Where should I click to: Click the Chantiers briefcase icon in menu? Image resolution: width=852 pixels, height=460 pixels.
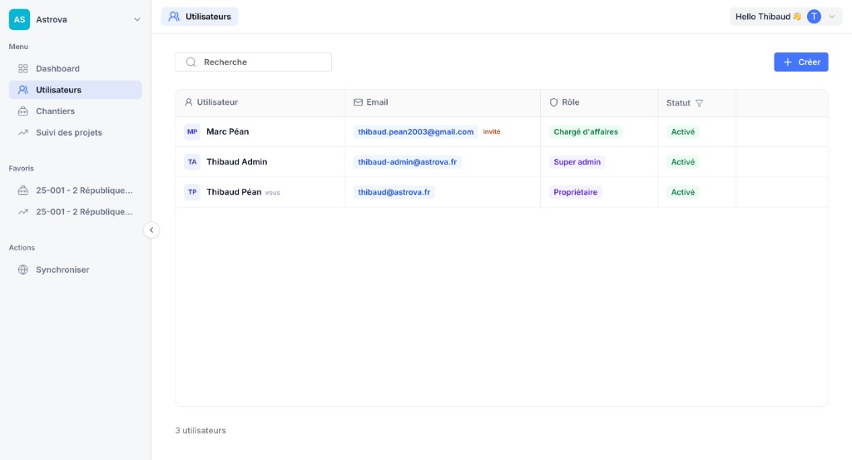click(x=22, y=111)
